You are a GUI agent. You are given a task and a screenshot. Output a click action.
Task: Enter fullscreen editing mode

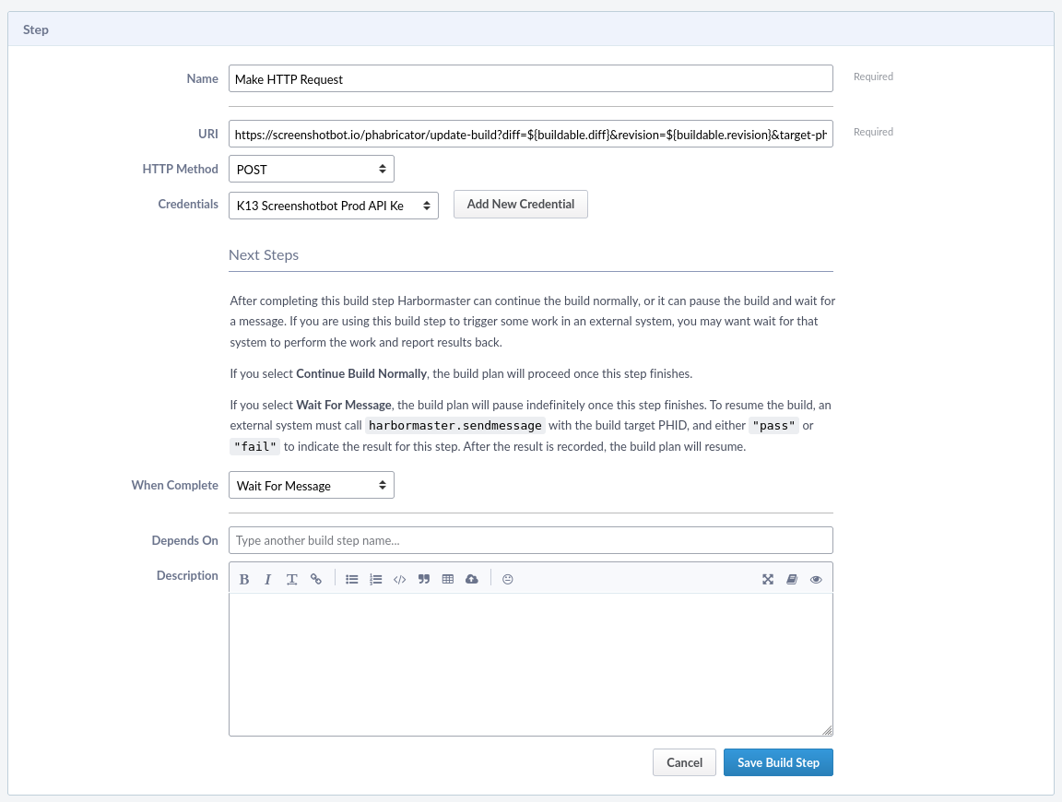click(767, 579)
